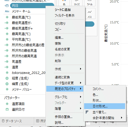Click calculated-number icon beside 最低気温差が+
The width and height of the screenshot is (128, 127).
click(7, 28)
